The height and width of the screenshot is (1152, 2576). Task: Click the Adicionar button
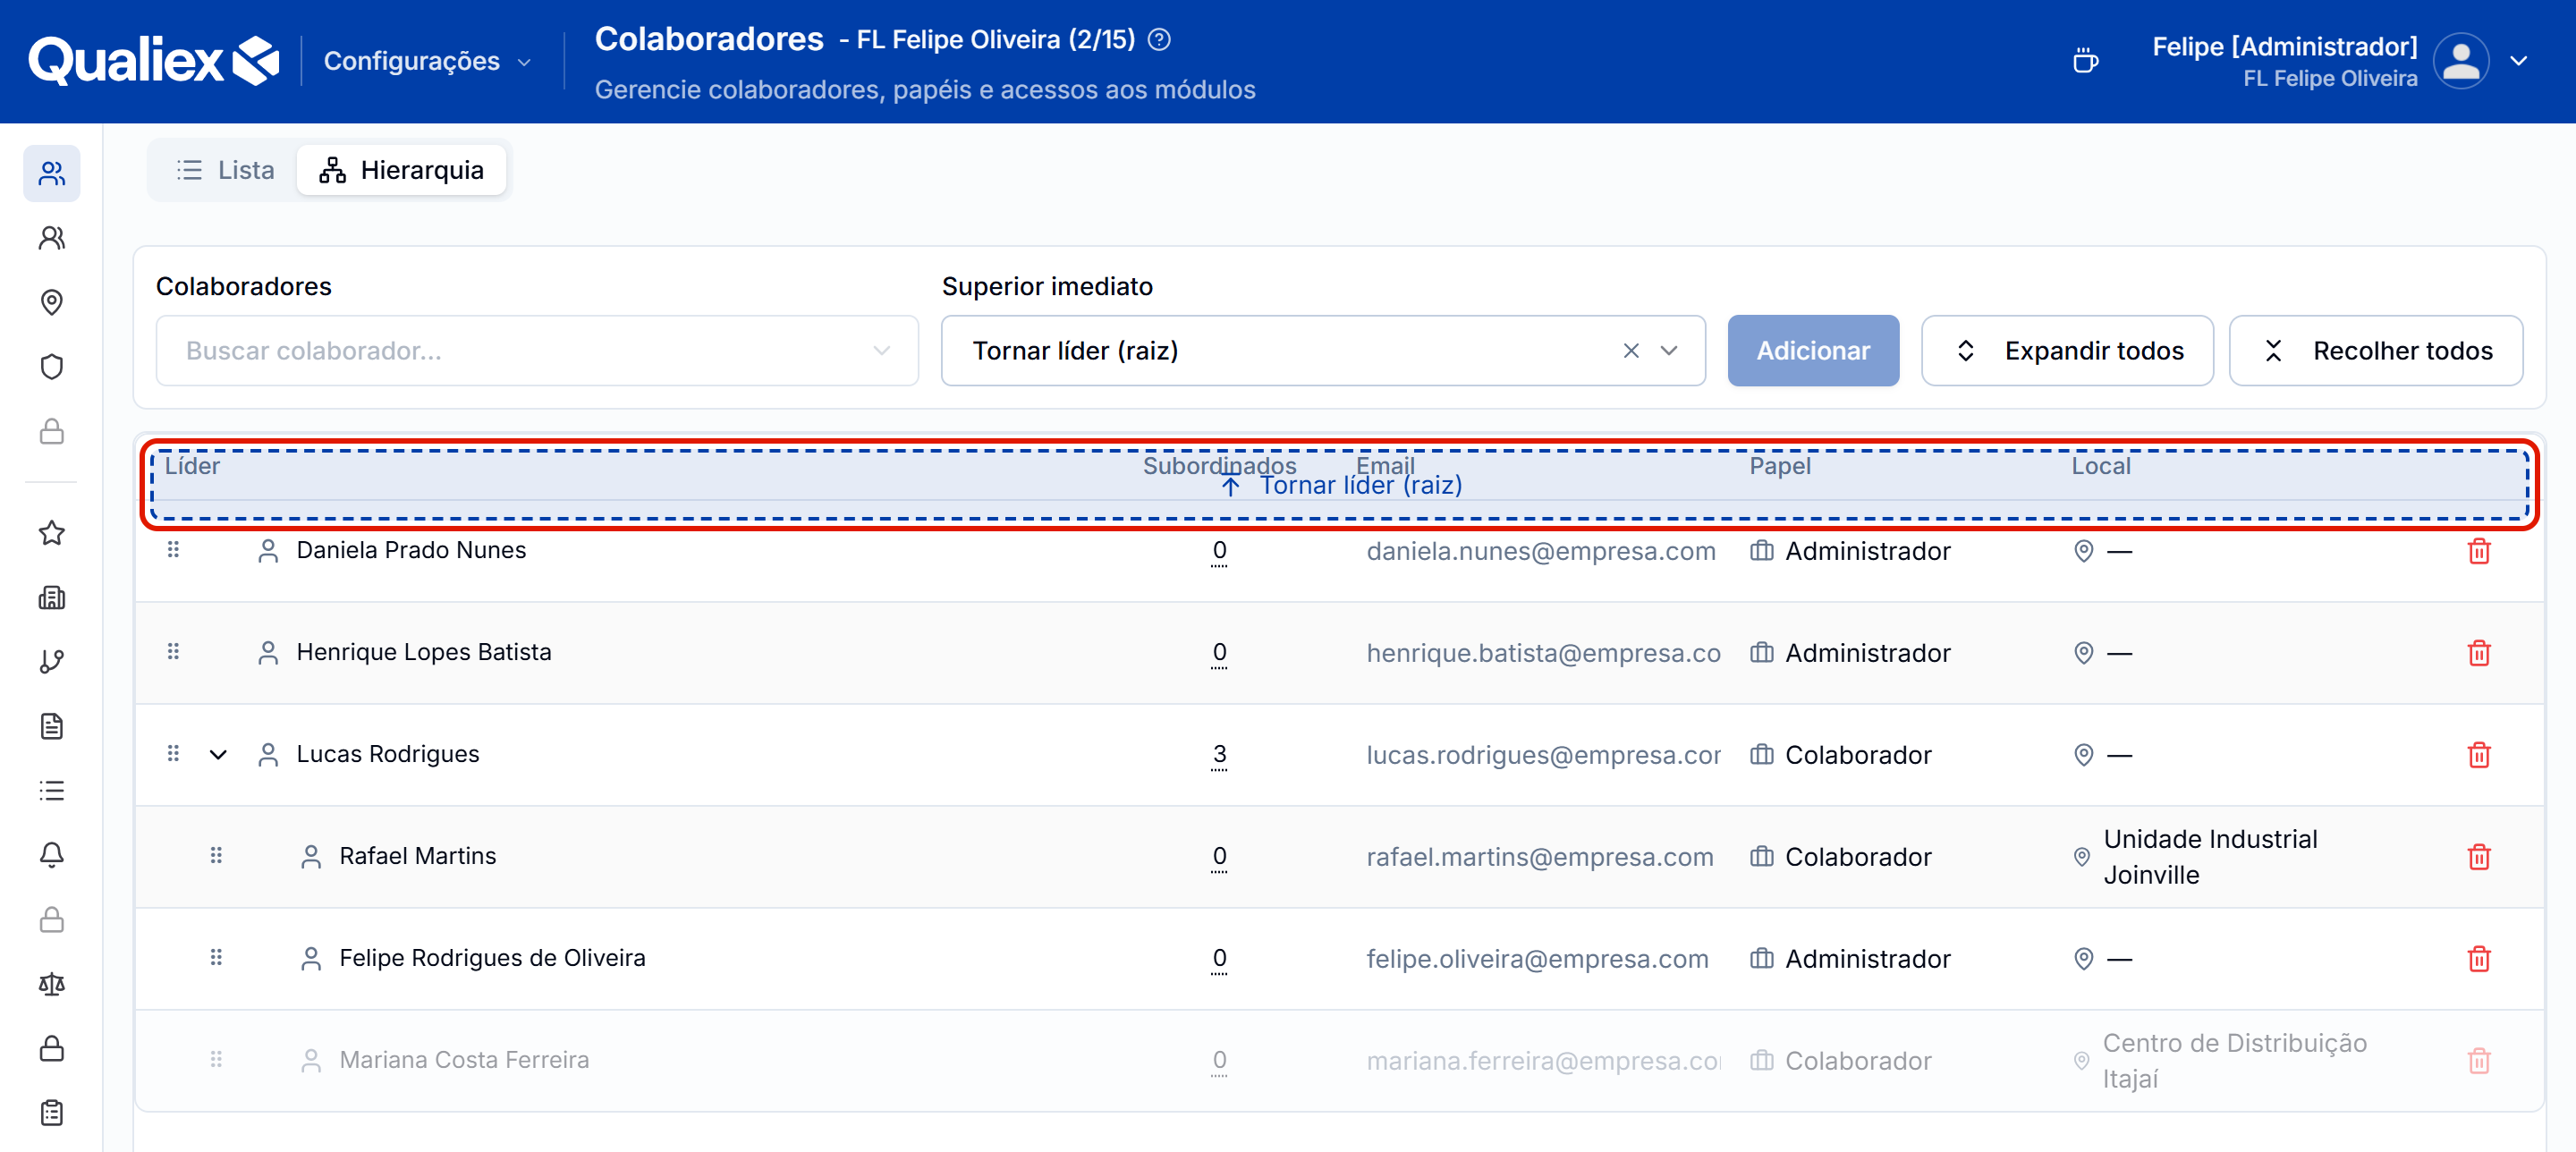(1813, 351)
